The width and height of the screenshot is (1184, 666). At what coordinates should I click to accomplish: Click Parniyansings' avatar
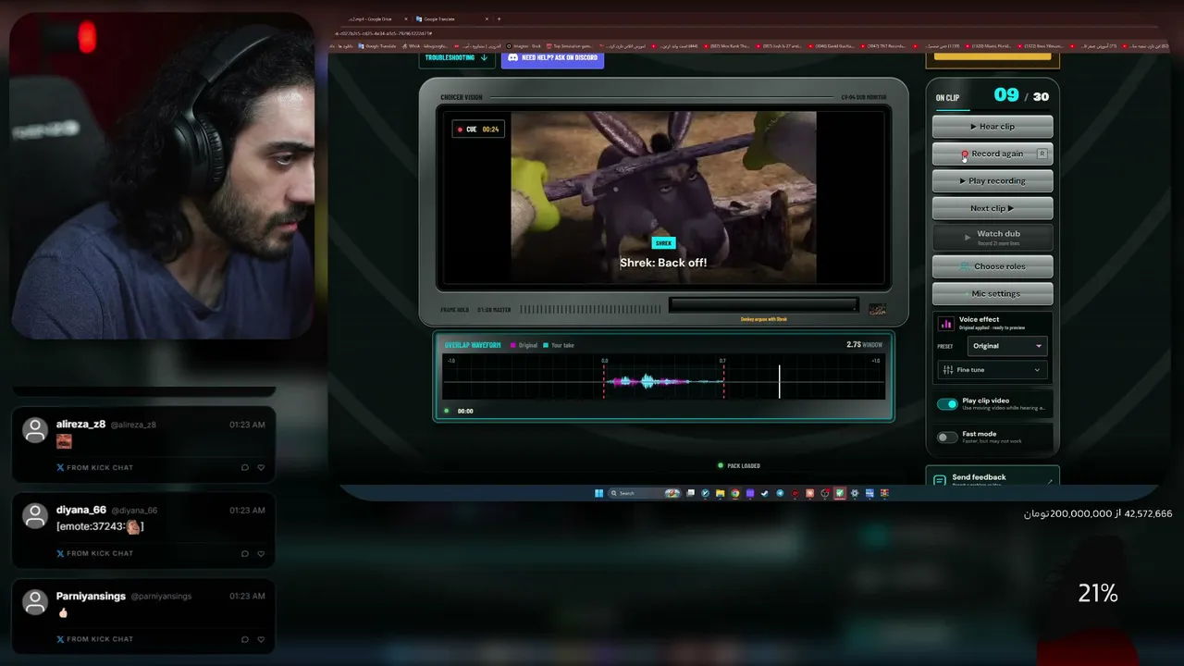35,602
